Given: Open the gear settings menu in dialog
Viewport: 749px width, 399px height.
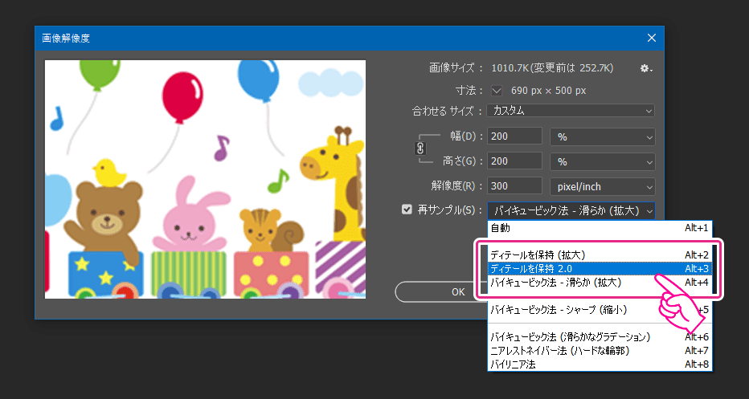Looking at the screenshot, I should (x=645, y=69).
